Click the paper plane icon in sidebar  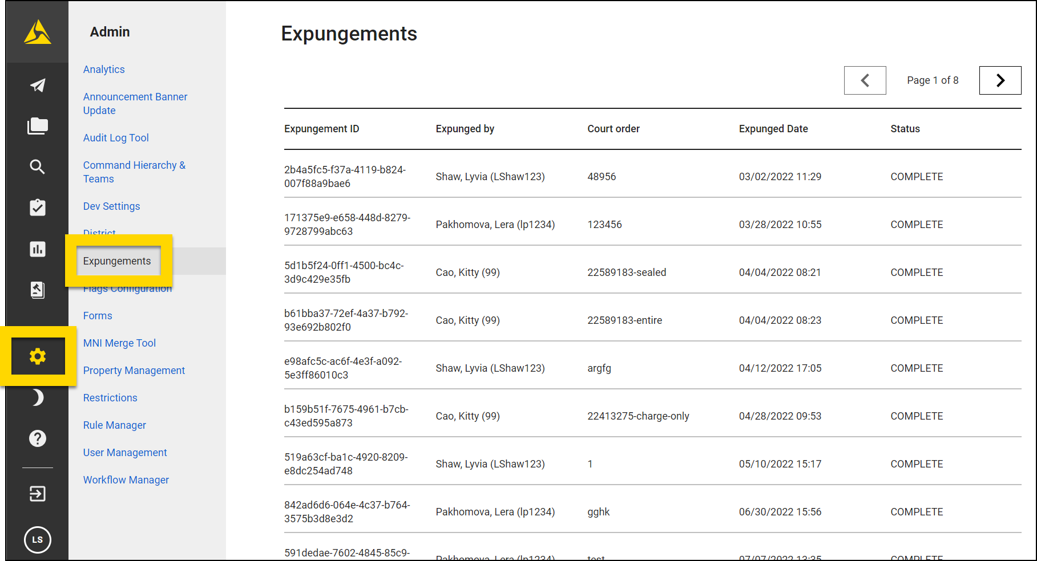[x=38, y=86]
